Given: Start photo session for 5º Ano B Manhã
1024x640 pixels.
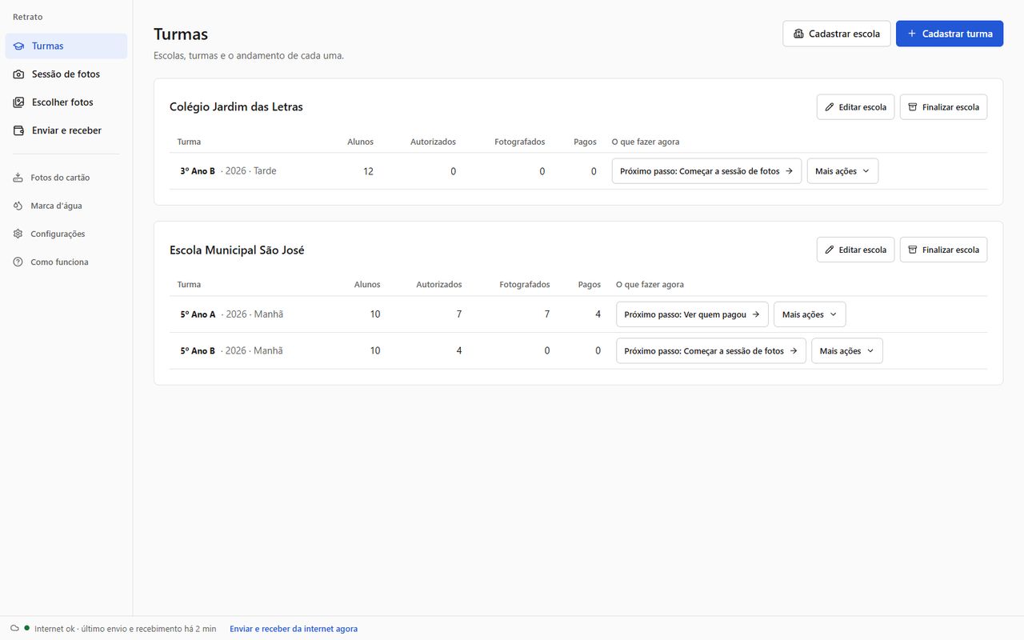Looking at the screenshot, I should point(711,351).
